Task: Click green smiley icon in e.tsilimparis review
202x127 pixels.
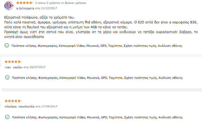Action: tap(7, 45)
